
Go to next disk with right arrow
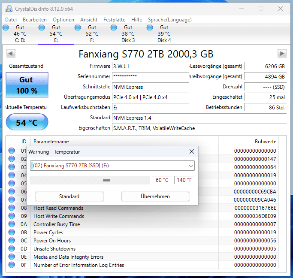tap(282, 54)
